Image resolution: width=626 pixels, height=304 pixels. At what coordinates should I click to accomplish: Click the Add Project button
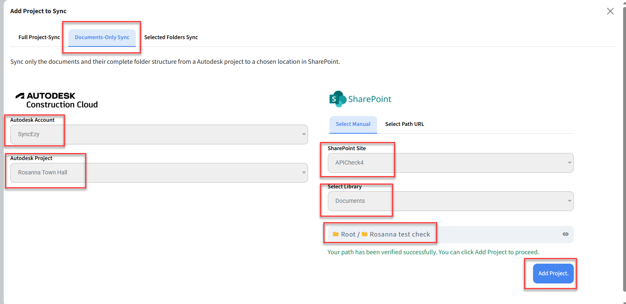tap(553, 274)
